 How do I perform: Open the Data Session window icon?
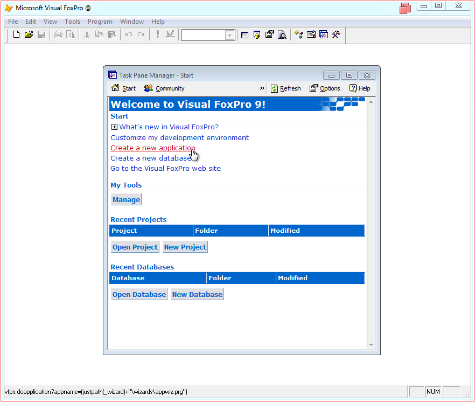(257, 35)
